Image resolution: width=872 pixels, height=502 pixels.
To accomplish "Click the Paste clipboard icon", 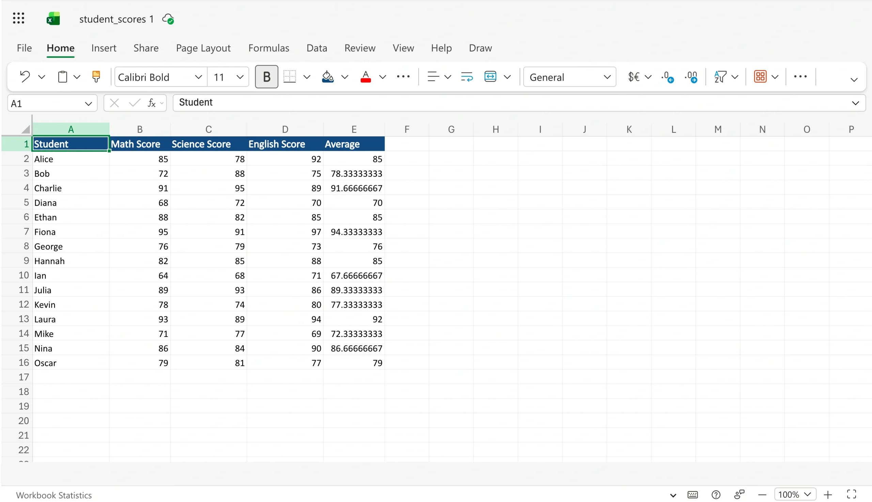I will click(x=62, y=77).
